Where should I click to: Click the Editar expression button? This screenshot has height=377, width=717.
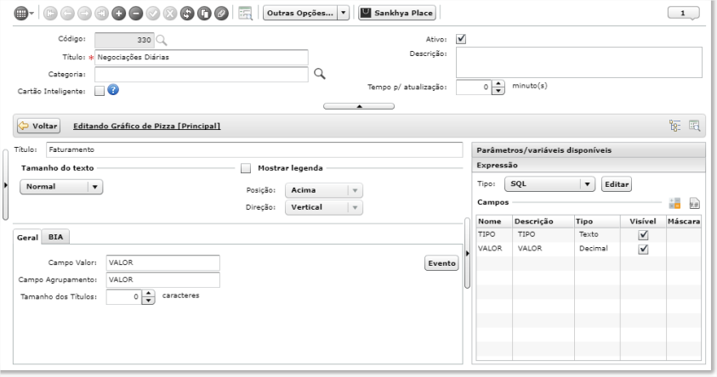pyautogui.click(x=617, y=184)
